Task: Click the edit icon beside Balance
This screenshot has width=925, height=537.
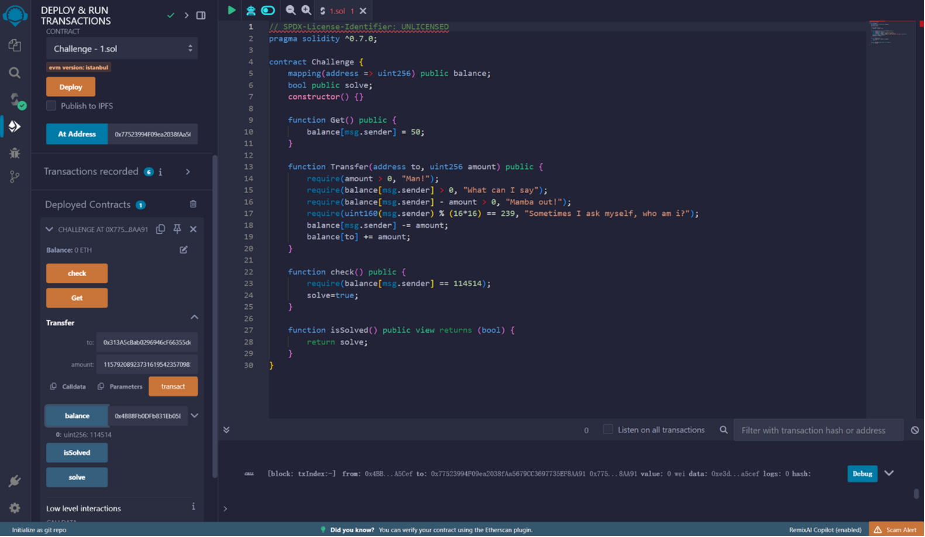Action: (x=184, y=250)
